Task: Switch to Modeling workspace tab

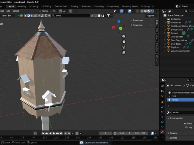Action: pos(21,6)
